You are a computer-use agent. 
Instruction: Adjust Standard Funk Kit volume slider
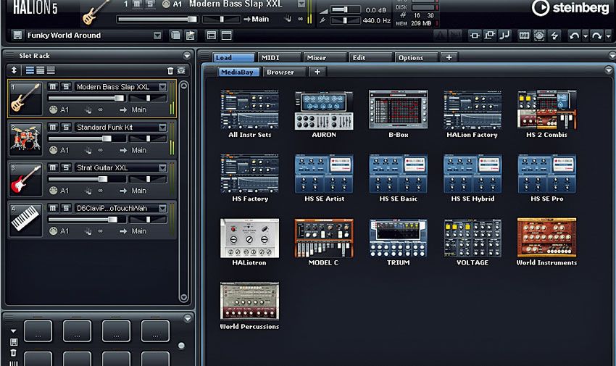(x=86, y=138)
